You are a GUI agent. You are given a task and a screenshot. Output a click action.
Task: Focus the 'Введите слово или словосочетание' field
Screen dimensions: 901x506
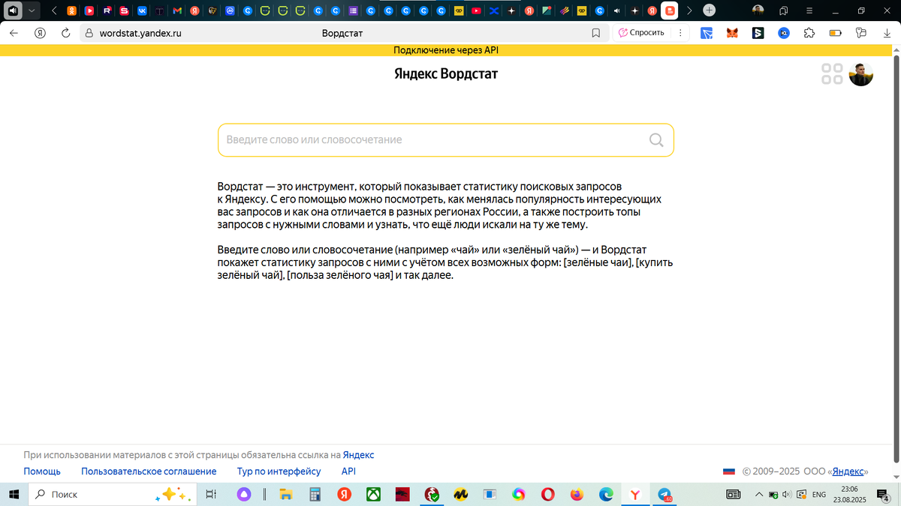(446, 140)
